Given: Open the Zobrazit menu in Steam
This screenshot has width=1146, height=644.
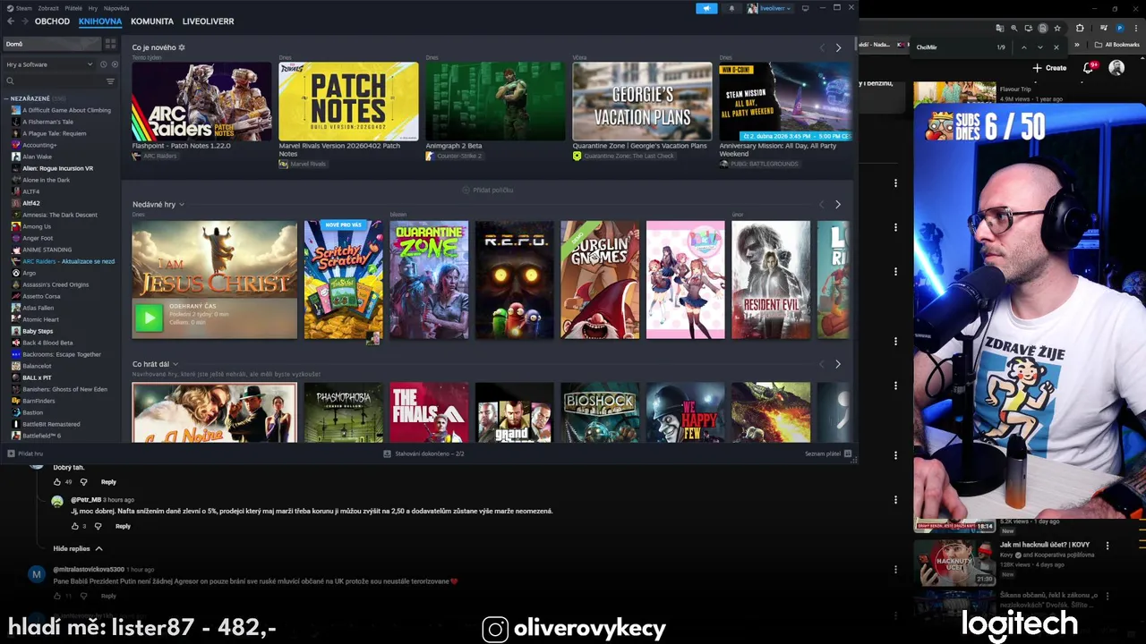Looking at the screenshot, I should tap(48, 8).
